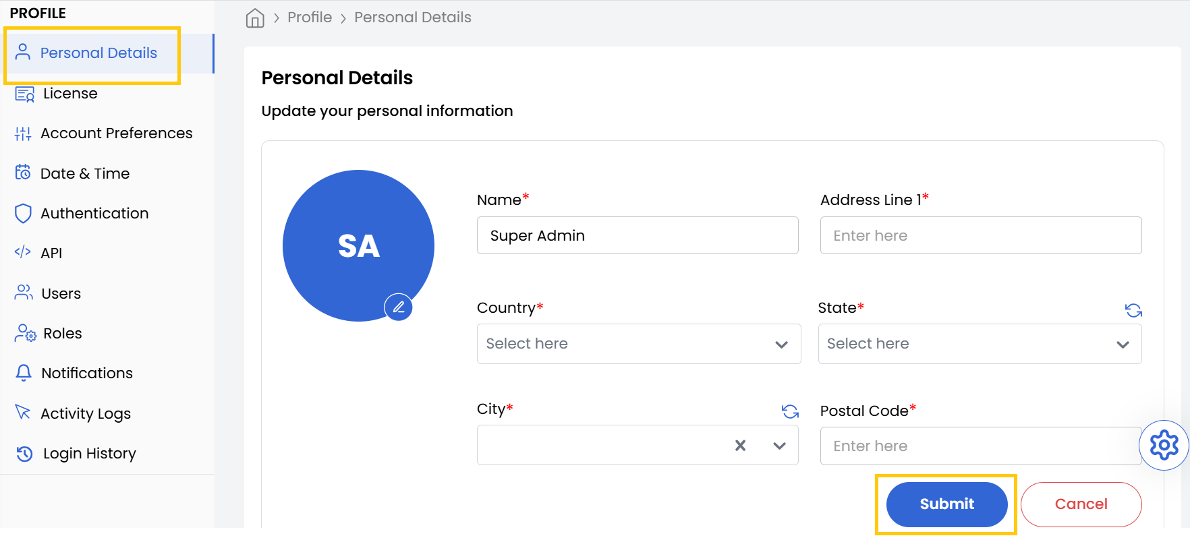Click the Roles user-gear icon
Viewport: 1190px width, 538px height.
coord(26,333)
